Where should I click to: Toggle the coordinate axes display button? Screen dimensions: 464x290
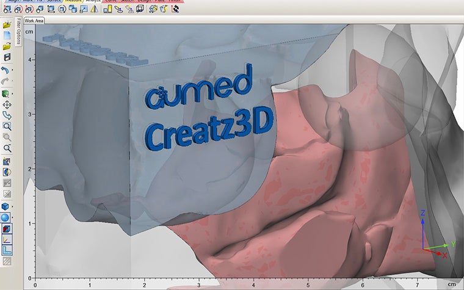click(x=7, y=239)
